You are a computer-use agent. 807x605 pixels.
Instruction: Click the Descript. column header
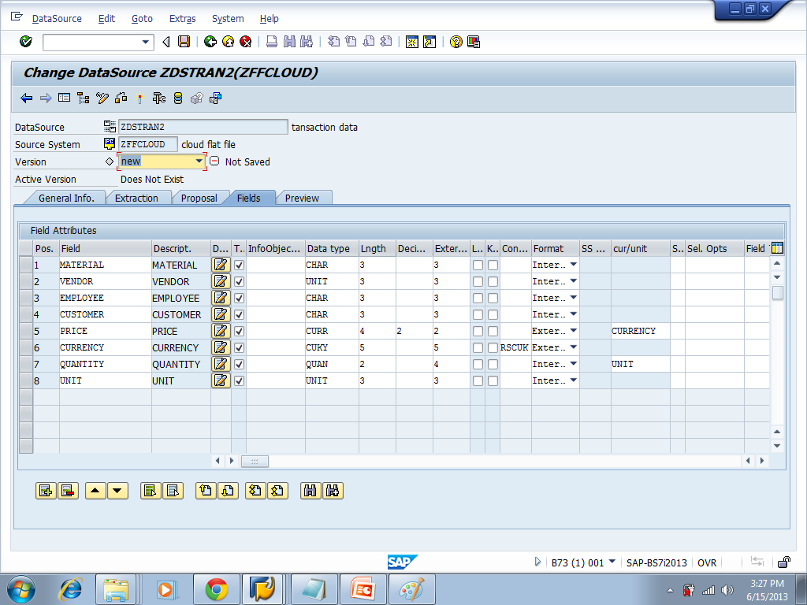click(181, 248)
